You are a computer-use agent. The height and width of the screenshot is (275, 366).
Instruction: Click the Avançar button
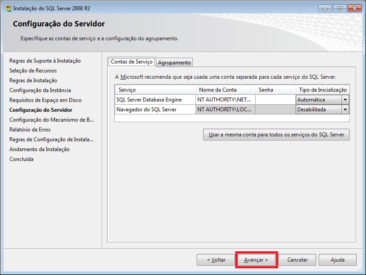pyautogui.click(x=256, y=260)
